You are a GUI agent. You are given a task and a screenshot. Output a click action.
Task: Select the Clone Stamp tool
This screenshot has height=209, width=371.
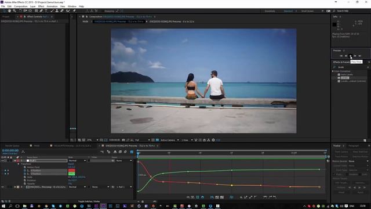pos(57,11)
